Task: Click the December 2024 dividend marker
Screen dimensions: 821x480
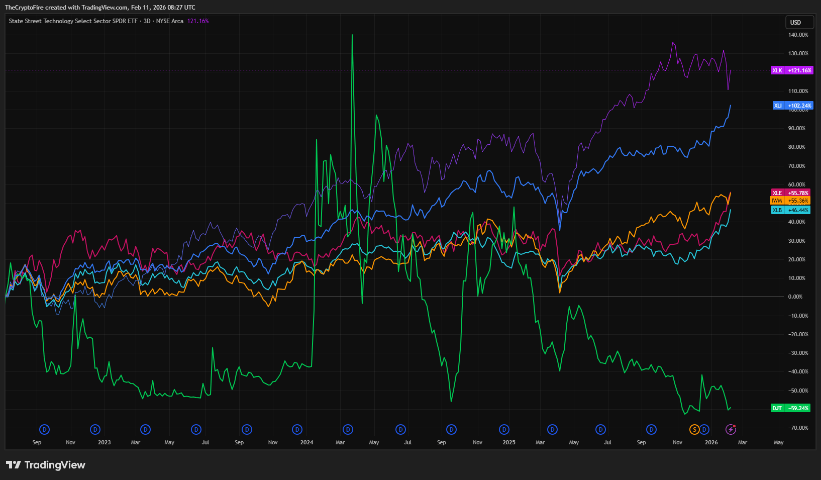Action: (x=504, y=429)
